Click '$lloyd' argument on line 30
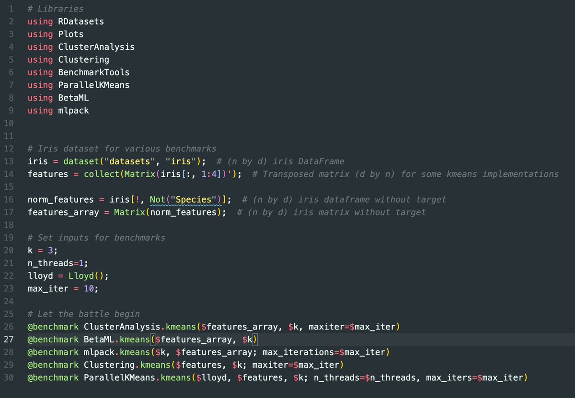575x398 pixels. tap(211, 378)
